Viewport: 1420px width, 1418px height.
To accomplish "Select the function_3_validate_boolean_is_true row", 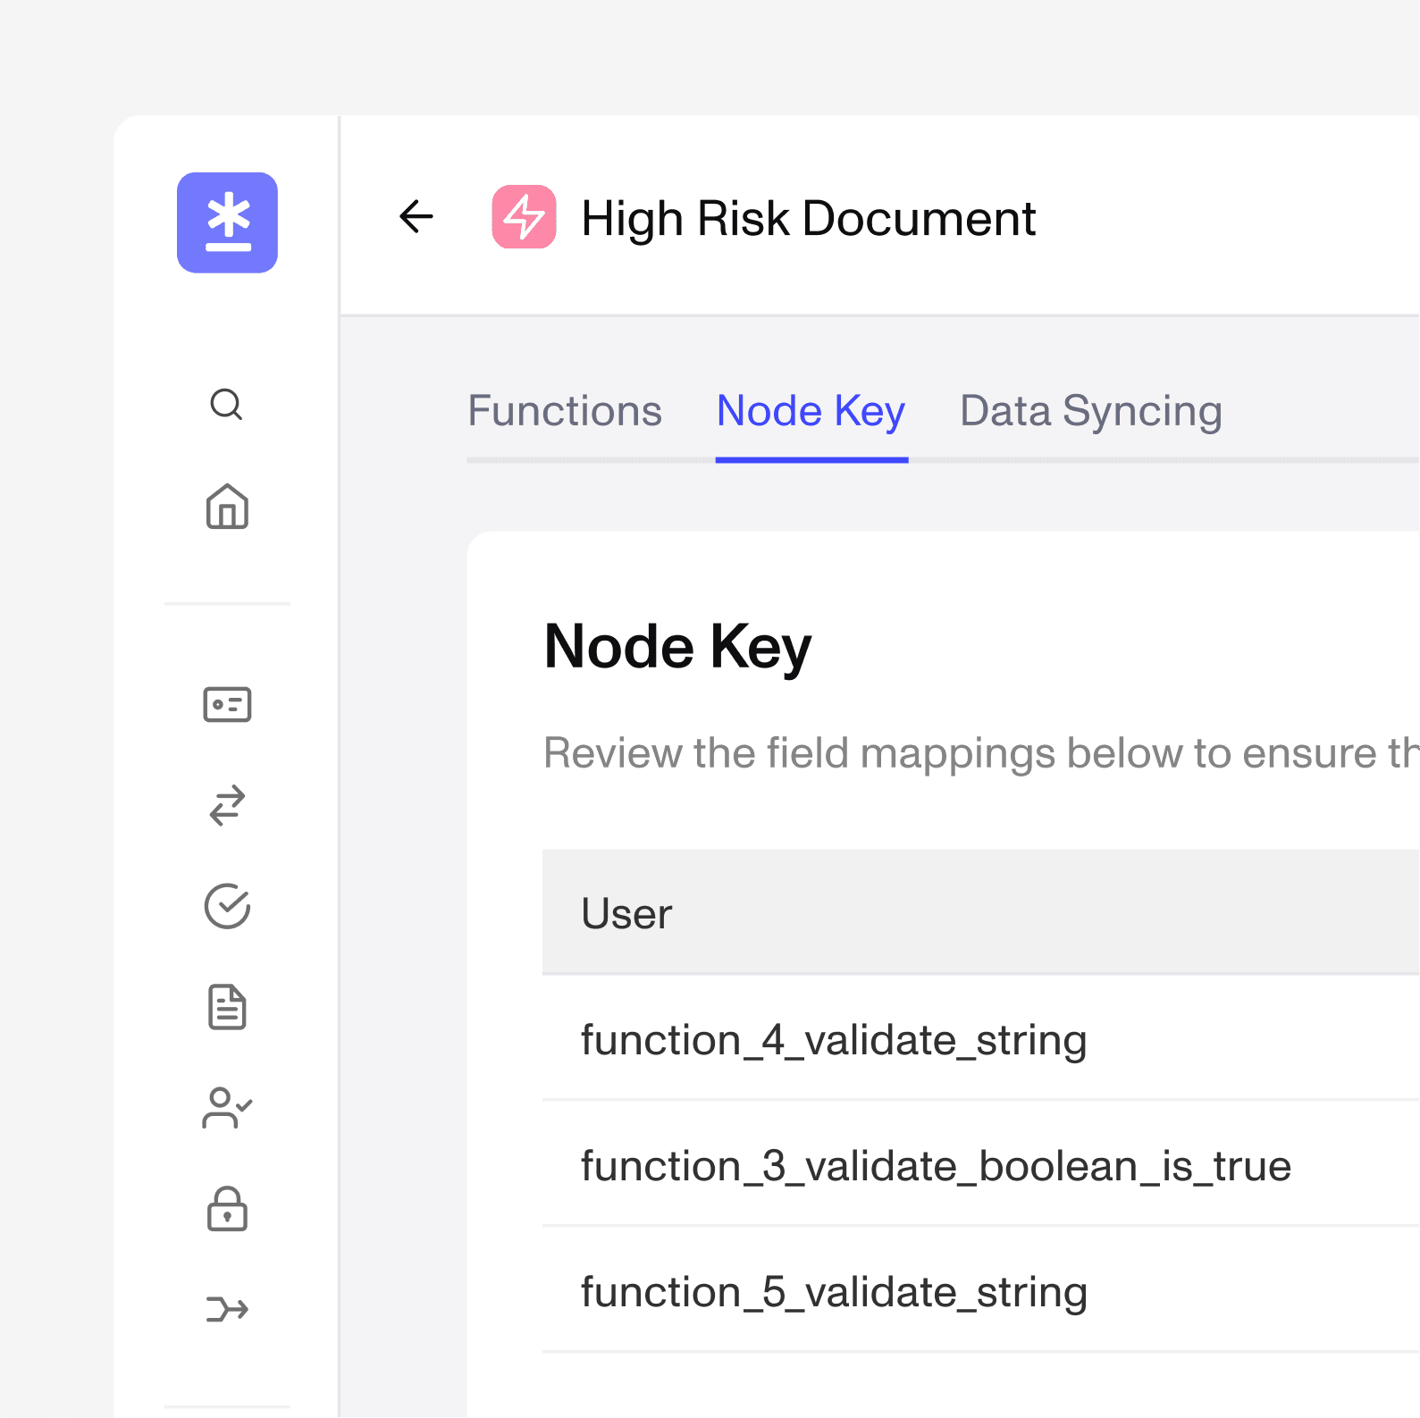I will [981, 1165].
